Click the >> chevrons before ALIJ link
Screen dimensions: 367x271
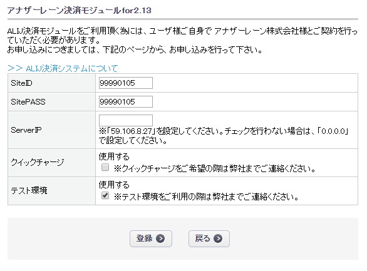coord(15,68)
